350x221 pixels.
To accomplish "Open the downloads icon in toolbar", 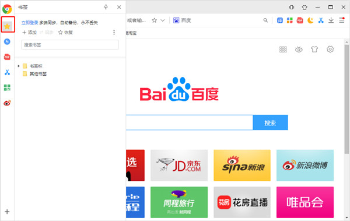I will click(x=331, y=20).
